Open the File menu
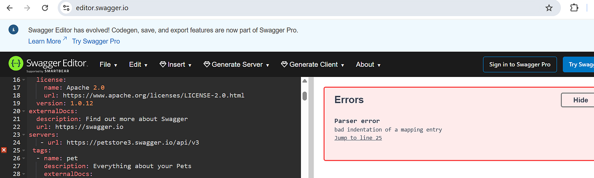This screenshot has height=178, width=594. [108, 64]
